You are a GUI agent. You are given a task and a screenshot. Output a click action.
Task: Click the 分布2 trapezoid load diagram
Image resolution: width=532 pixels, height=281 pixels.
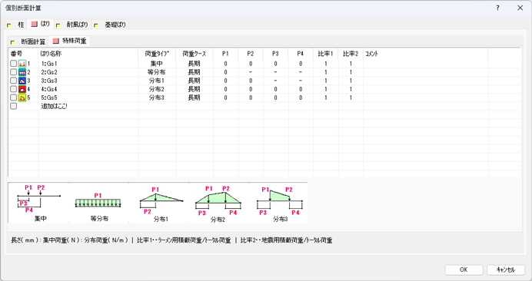[218, 203]
